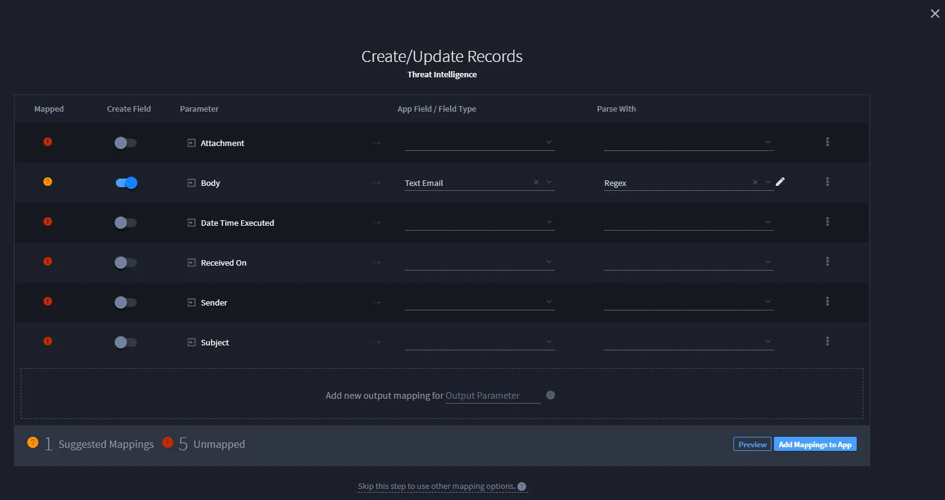Open kebab menu for Sender row
945x500 pixels.
pos(827,301)
